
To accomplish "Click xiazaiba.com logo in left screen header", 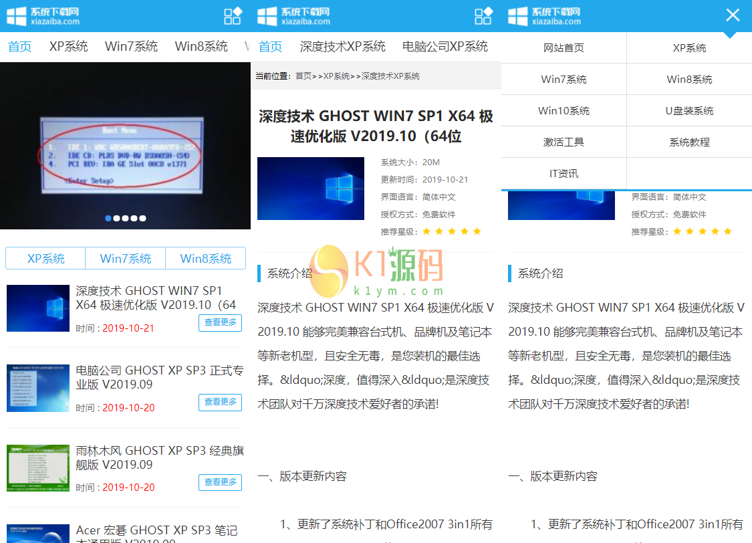I will click(43, 16).
